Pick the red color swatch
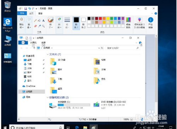Screen dimensions: 177x129 point(100,18)
